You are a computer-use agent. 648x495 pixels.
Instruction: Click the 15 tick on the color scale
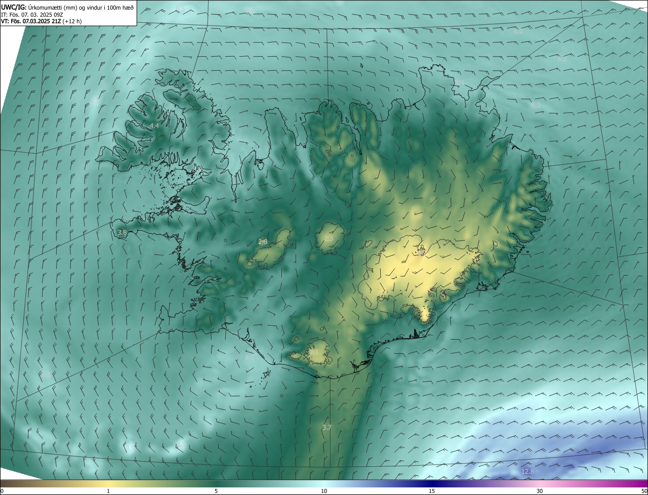click(432, 491)
